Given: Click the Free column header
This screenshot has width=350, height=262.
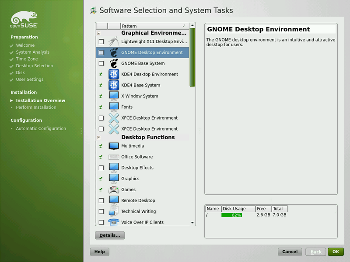Looking at the screenshot, I should 263,209.
